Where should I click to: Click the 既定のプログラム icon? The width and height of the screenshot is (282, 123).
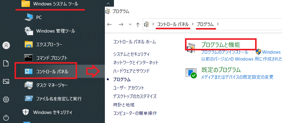coord(191,73)
